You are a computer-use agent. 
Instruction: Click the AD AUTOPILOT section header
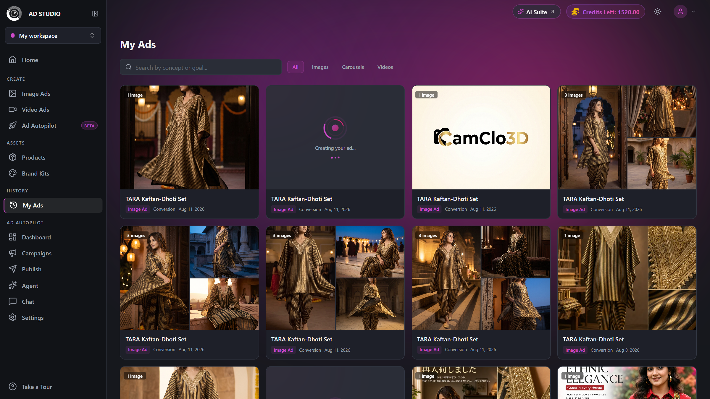25,223
